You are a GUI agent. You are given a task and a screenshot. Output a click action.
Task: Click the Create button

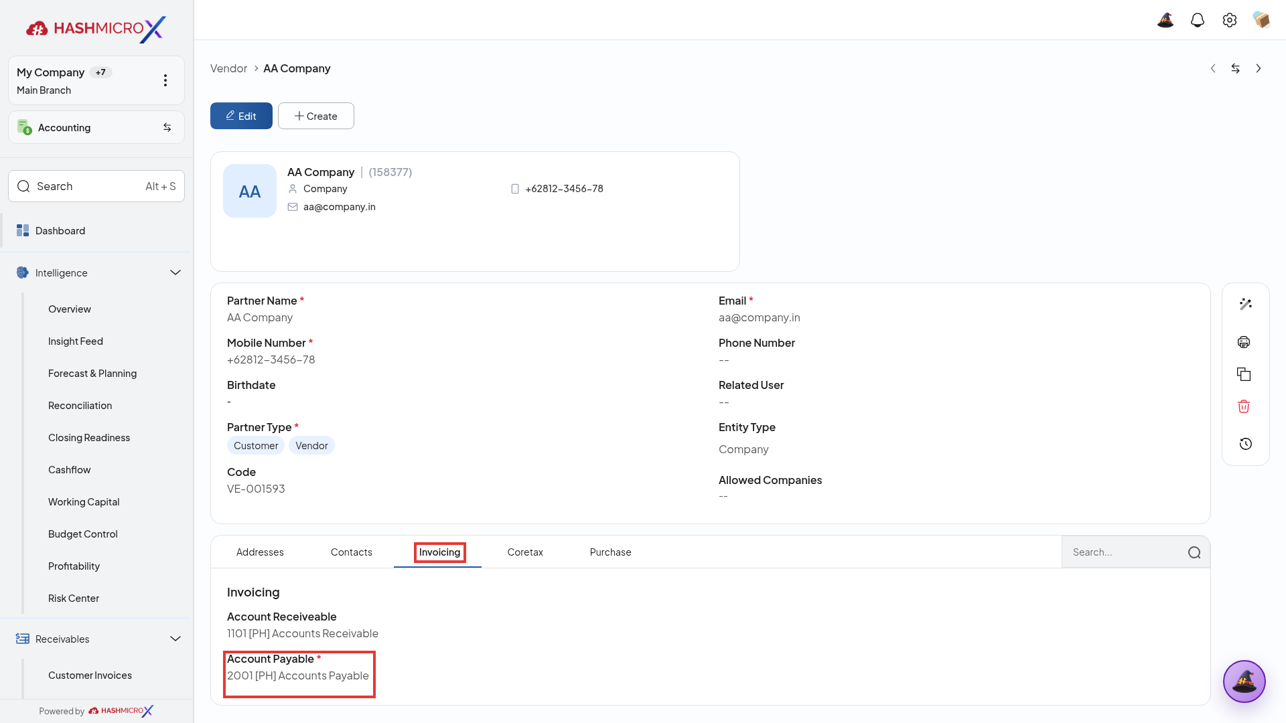click(x=316, y=116)
